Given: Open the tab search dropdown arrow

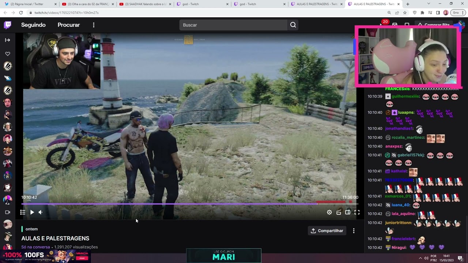Looking at the screenshot, I should pos(429,4).
